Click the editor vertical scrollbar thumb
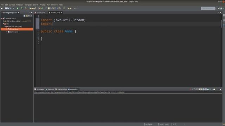 point(221,23)
